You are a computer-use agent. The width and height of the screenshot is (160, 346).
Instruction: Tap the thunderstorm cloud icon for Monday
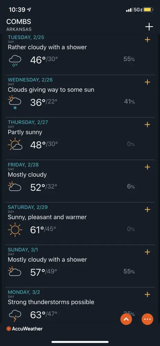coord(15,315)
